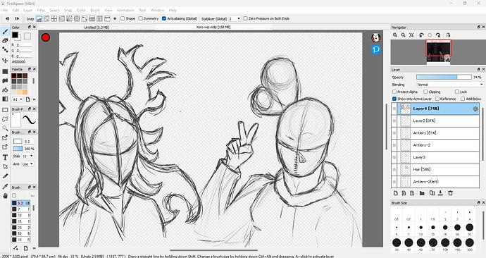Select the Dot tool

pos(5,49)
